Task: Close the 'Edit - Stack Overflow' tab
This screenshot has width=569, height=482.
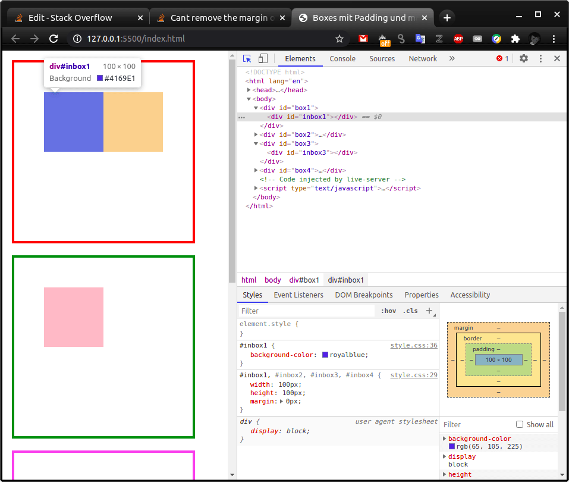Action: [140, 18]
